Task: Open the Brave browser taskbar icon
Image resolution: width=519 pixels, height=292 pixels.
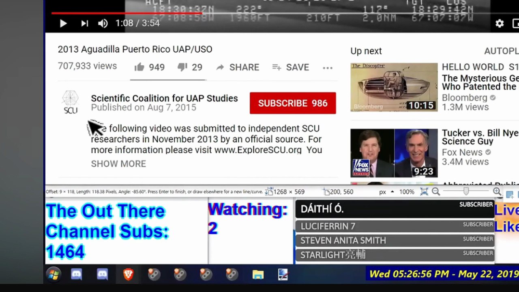Action: coord(128,275)
